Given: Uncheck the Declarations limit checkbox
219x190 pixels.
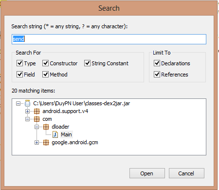Looking at the screenshot, I should pos(157,63).
